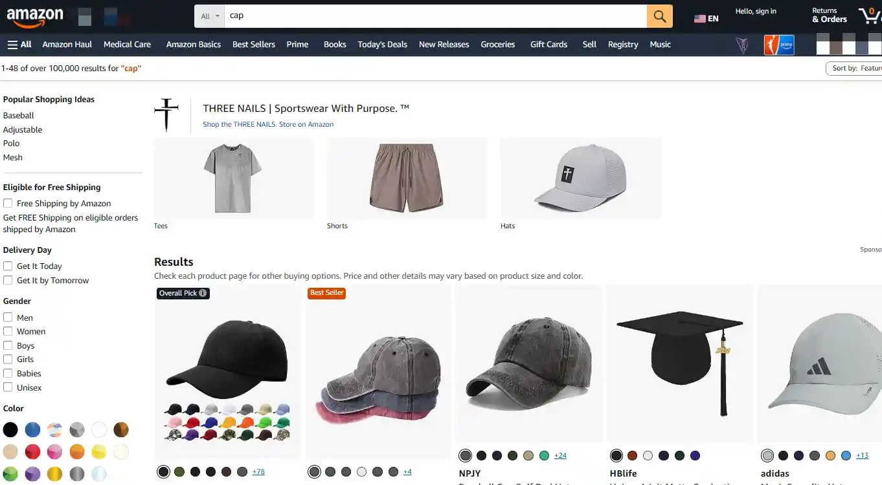Open the graduation cap product image
Viewport: 882px width, 485px height.
point(680,363)
